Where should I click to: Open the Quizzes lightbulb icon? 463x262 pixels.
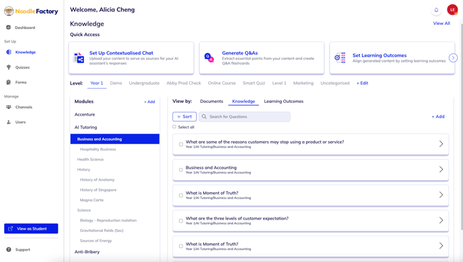click(x=9, y=67)
